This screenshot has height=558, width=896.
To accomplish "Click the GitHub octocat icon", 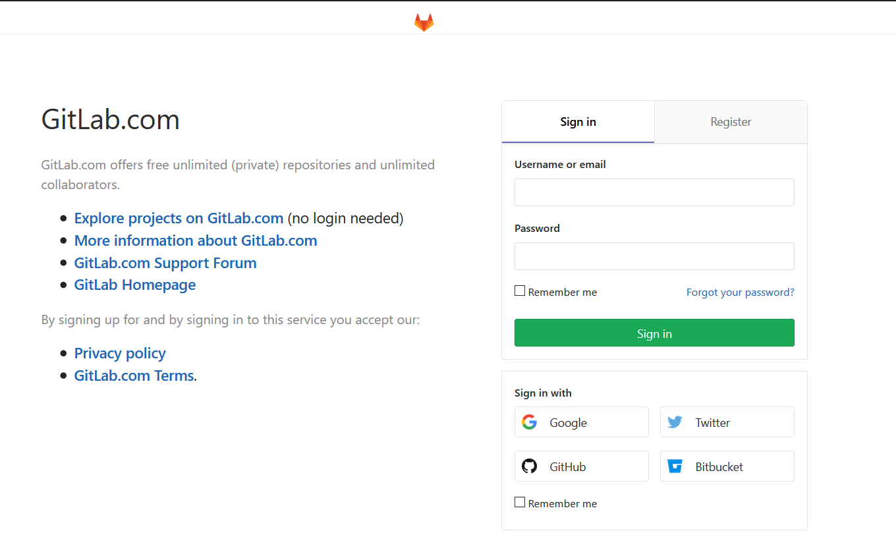I will pyautogui.click(x=529, y=466).
